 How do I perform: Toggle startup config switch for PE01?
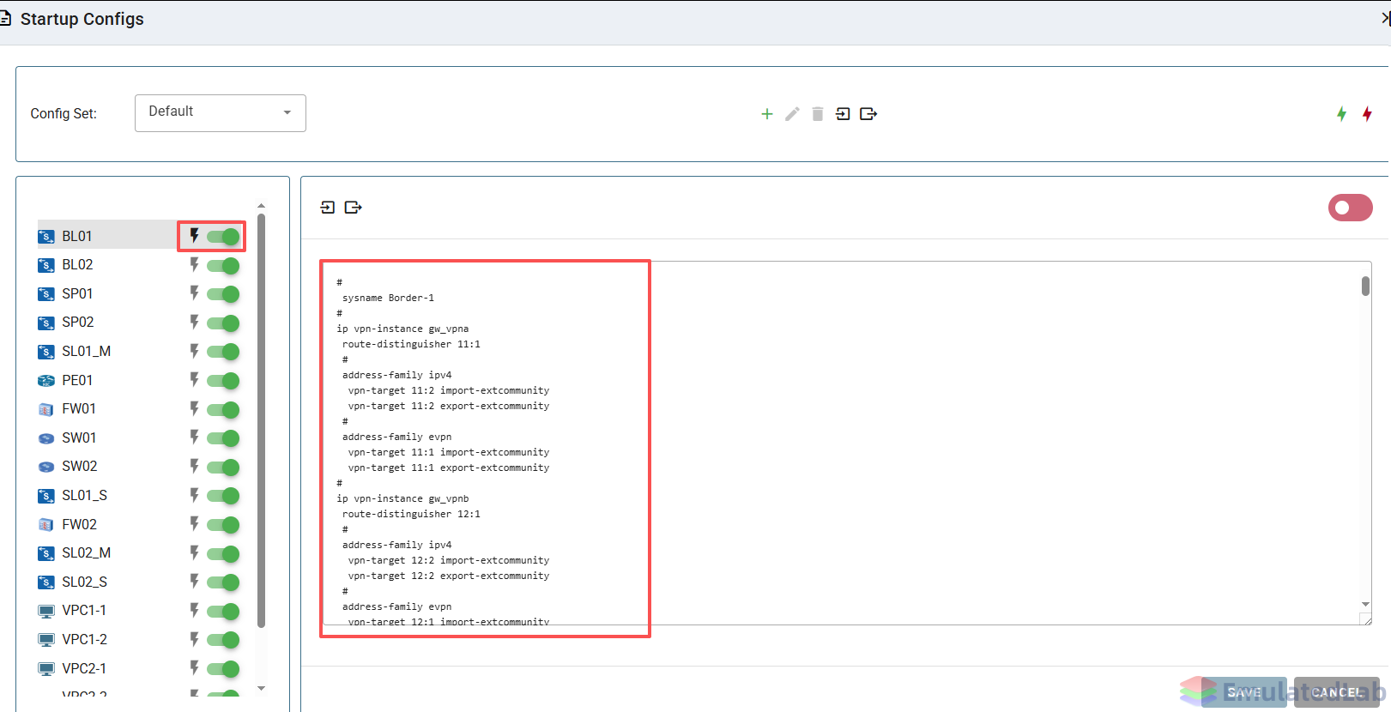pos(223,381)
